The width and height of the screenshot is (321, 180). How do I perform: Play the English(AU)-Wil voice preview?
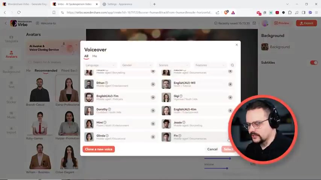(230, 84)
